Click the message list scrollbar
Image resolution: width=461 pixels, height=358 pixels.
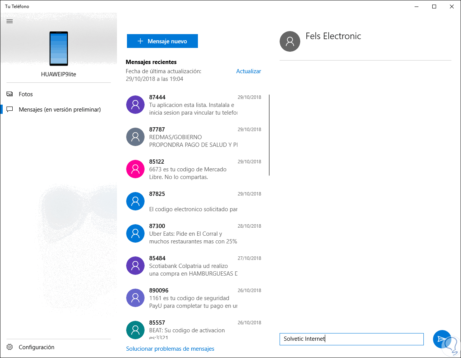point(269,135)
